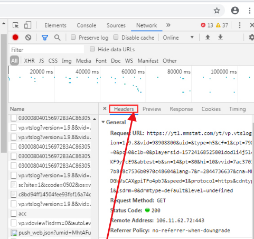Viewport: 254px width, 239px height.
Task: Enable the Preserve log checkbox
Action: (x=73, y=37)
